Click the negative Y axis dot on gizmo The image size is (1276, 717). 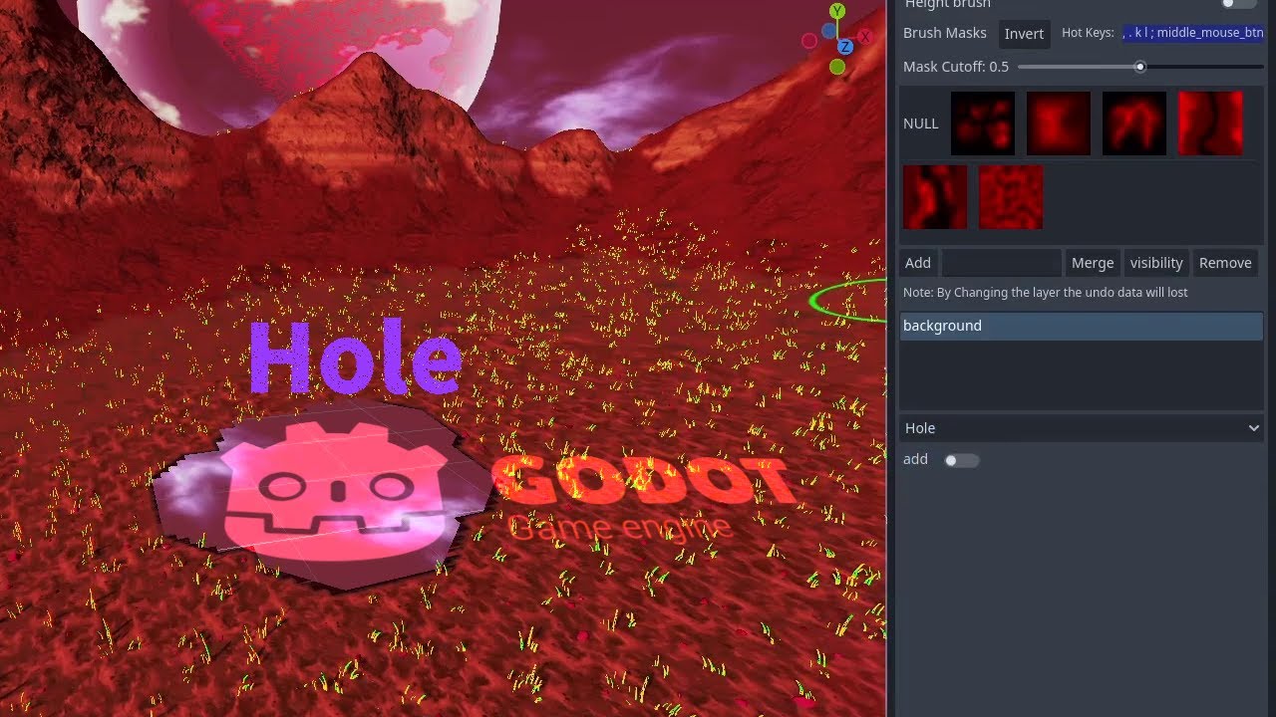pos(837,67)
